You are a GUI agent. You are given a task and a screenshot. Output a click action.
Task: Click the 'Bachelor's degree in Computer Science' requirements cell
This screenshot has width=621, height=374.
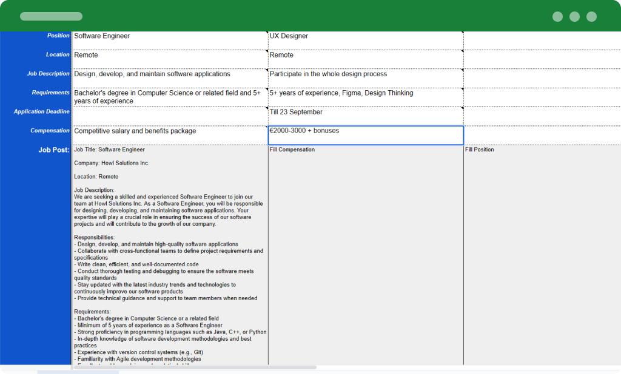click(x=170, y=97)
